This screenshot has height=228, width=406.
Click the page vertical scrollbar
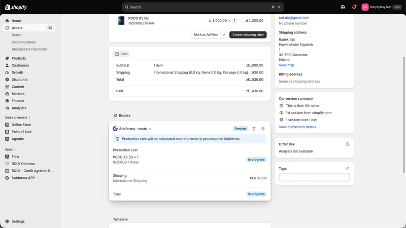(404, 115)
